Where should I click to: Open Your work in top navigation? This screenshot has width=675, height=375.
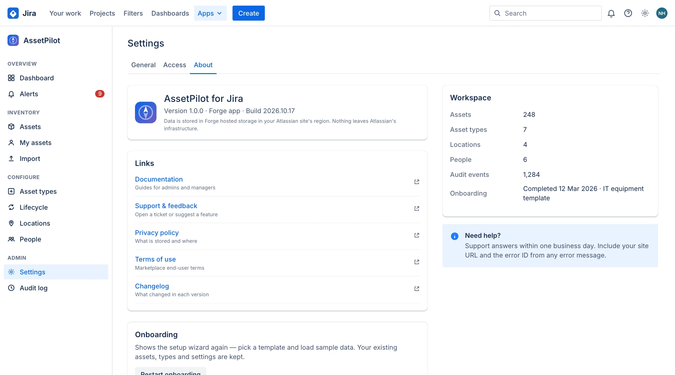point(65,13)
